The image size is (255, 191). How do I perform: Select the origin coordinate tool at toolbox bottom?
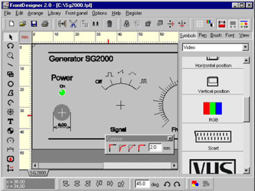tap(10, 169)
